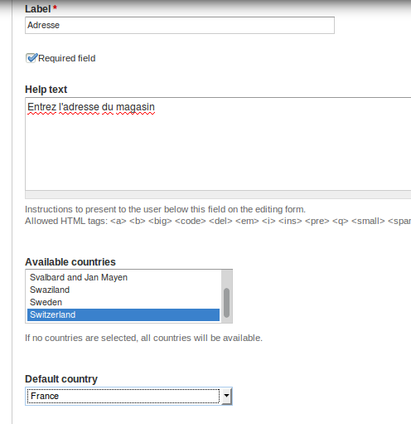Screen dimensions: 411x424
Task: Click scrollbar track above the thumb in countries list
Action: click(226, 279)
